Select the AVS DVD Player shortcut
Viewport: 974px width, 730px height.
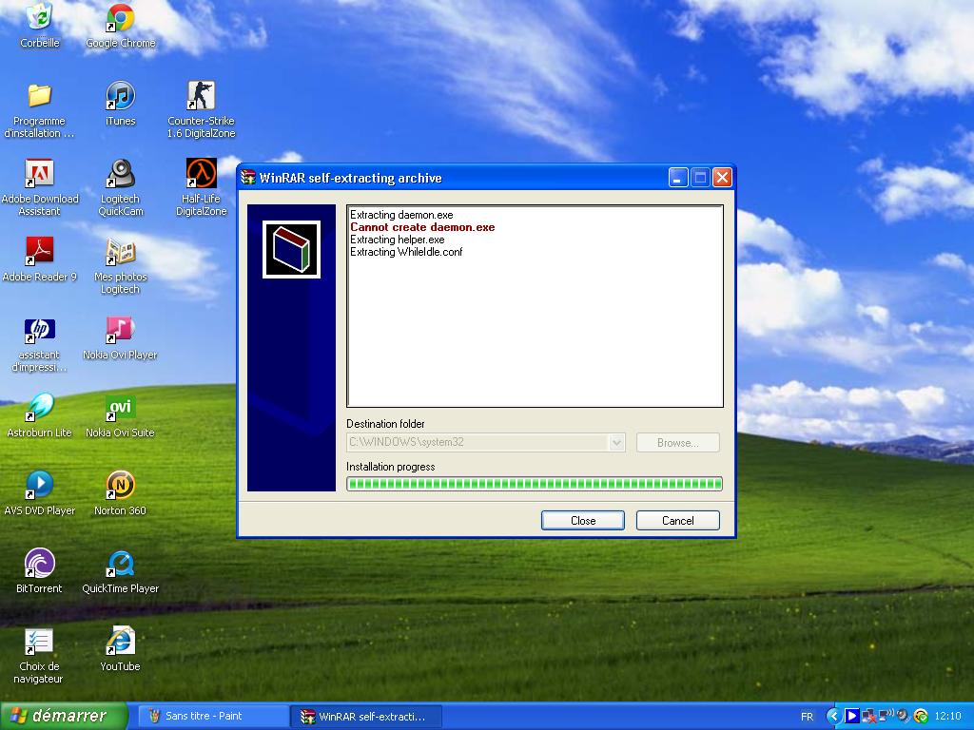(39, 493)
